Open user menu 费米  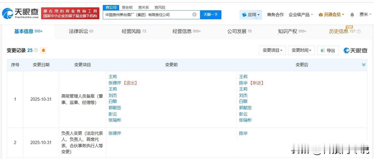point(365,15)
